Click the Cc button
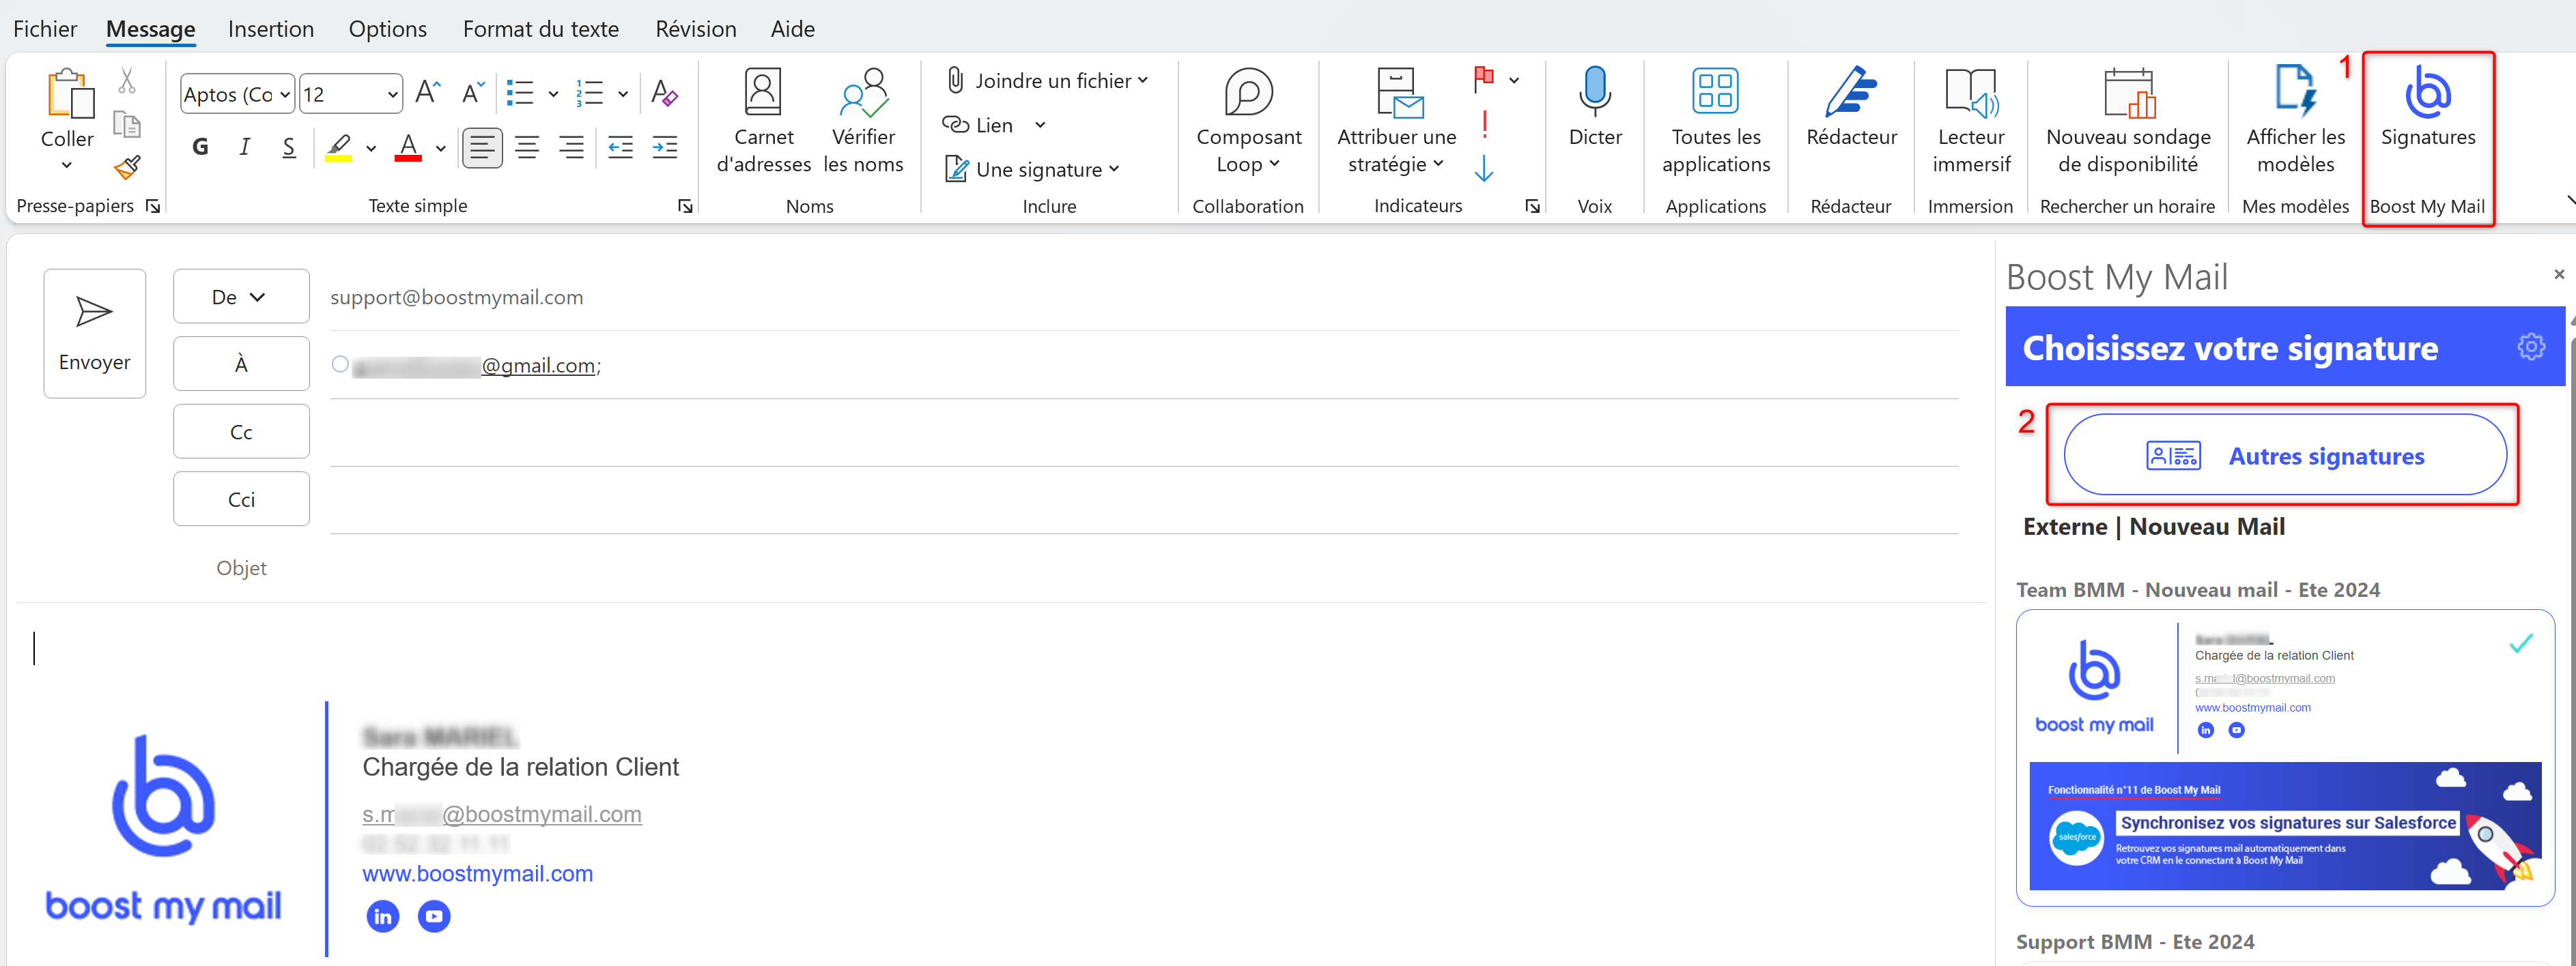2576x966 pixels. click(241, 432)
